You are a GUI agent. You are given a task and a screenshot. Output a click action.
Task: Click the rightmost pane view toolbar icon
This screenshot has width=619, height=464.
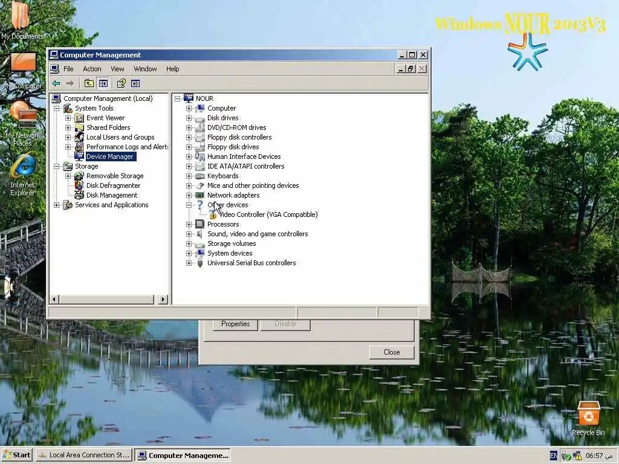point(135,83)
